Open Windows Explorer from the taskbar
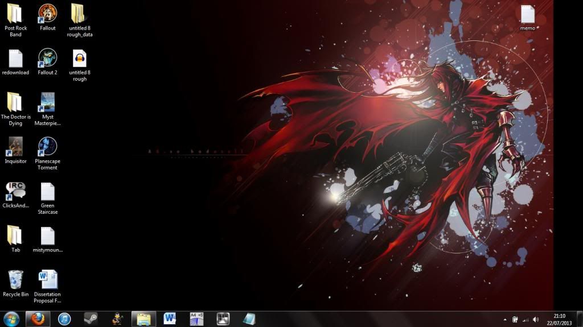The height and width of the screenshot is (327, 583). pyautogui.click(x=143, y=319)
